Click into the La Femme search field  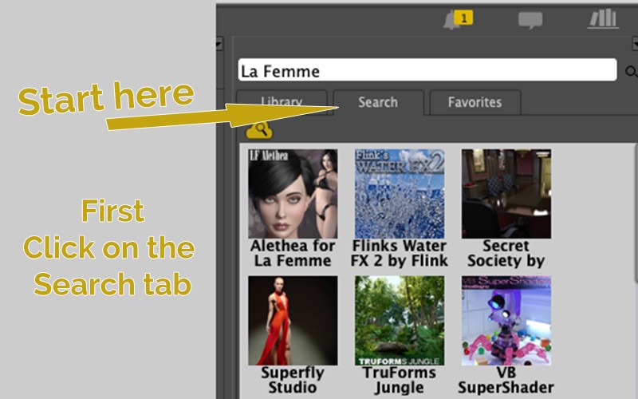tap(427, 70)
